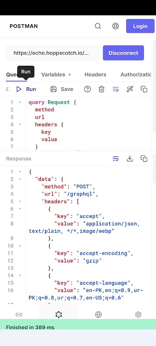156x346 pixels.
Task: Collapse the "headers" array in response
Action: pos(20,202)
